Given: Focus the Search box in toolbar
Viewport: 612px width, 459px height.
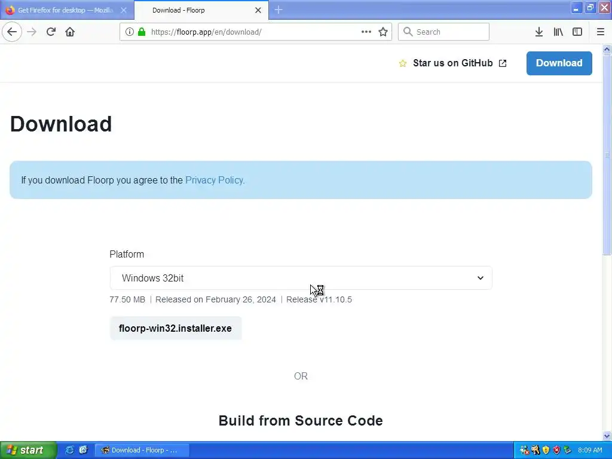Looking at the screenshot, I should pos(443,32).
